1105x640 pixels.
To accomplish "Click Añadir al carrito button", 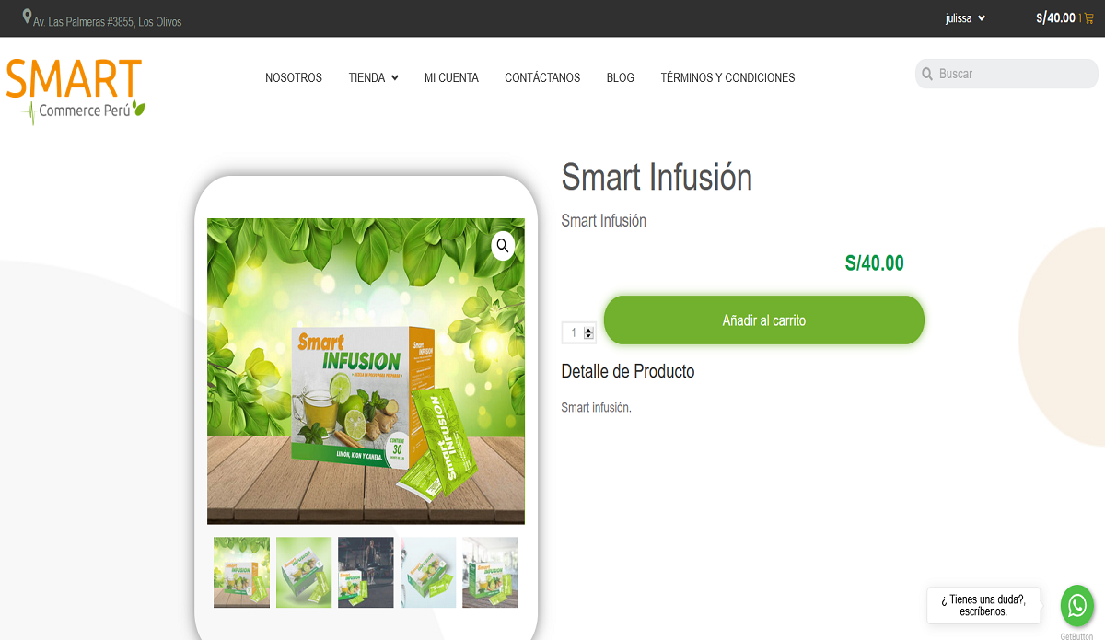I will pyautogui.click(x=763, y=320).
